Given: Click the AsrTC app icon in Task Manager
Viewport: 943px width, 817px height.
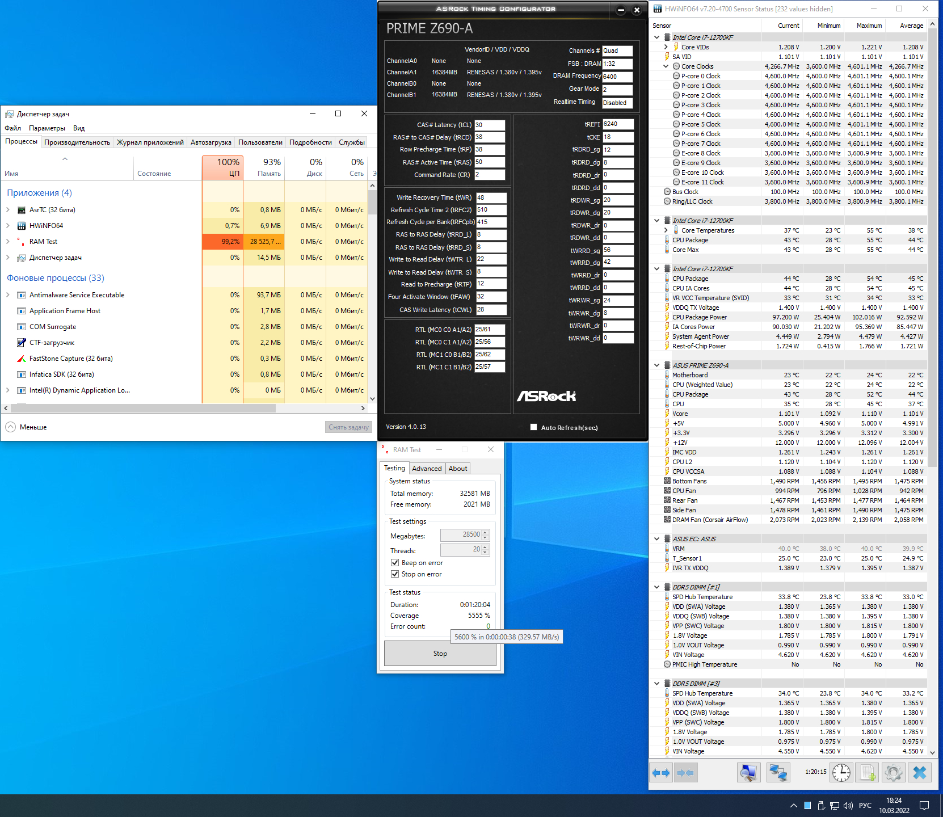Looking at the screenshot, I should (x=22, y=210).
